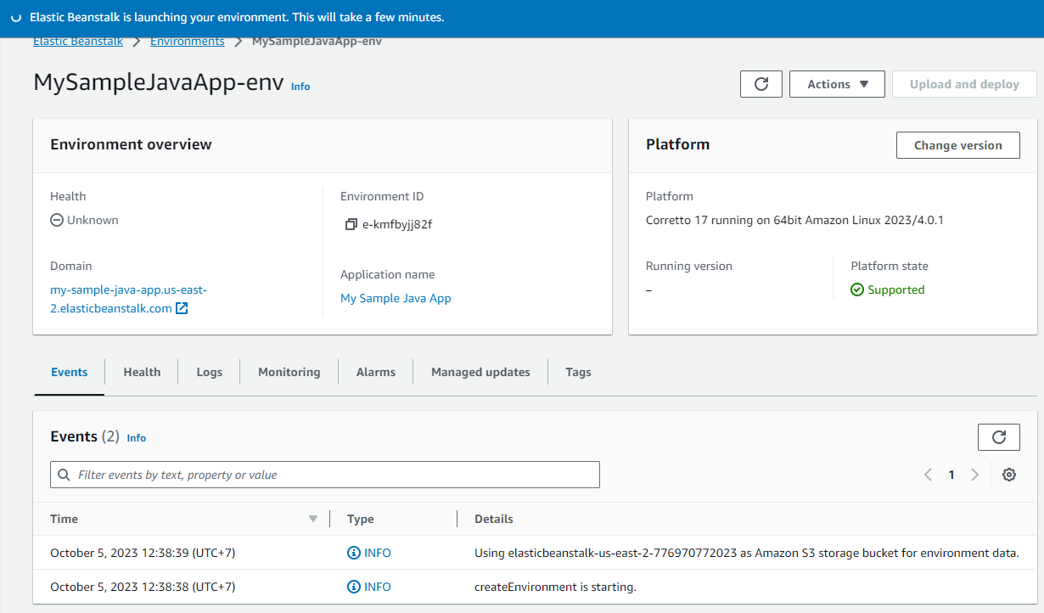Viewport: 1044px width, 613px height.
Task: Click the Corretto 17 platform description text
Action: point(794,220)
